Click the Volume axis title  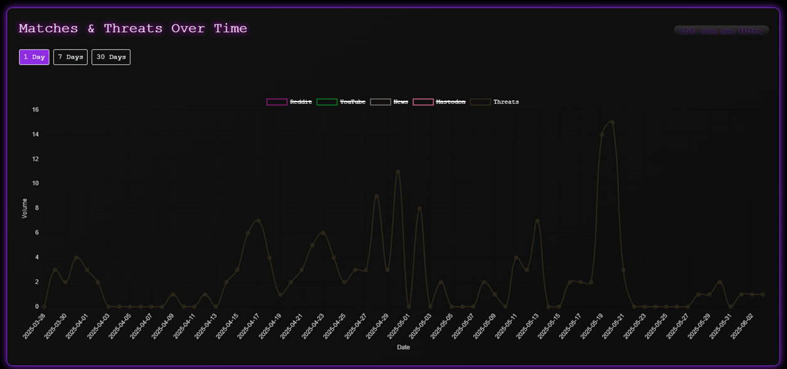(x=24, y=208)
